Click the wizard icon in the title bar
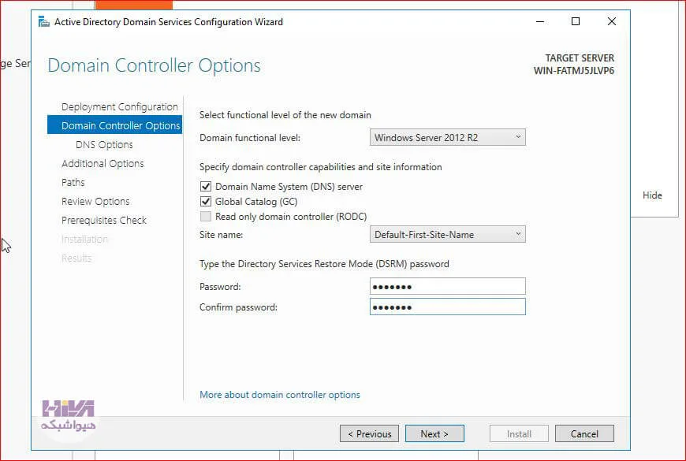 (x=43, y=21)
